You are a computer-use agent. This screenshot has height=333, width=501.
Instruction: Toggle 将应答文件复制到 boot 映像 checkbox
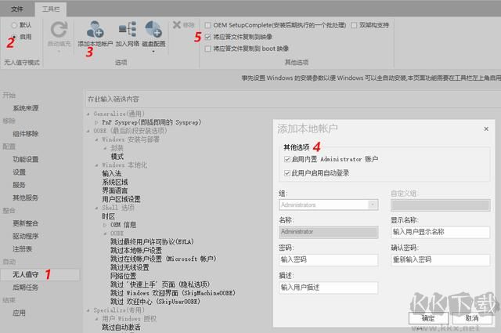[x=208, y=49]
